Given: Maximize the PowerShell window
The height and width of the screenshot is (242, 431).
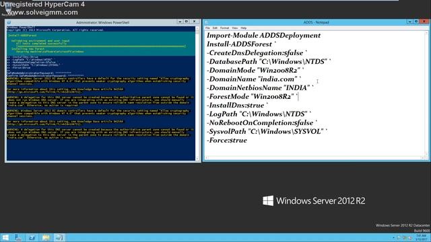Looking at the screenshot, I should pyautogui.click(x=186, y=22).
